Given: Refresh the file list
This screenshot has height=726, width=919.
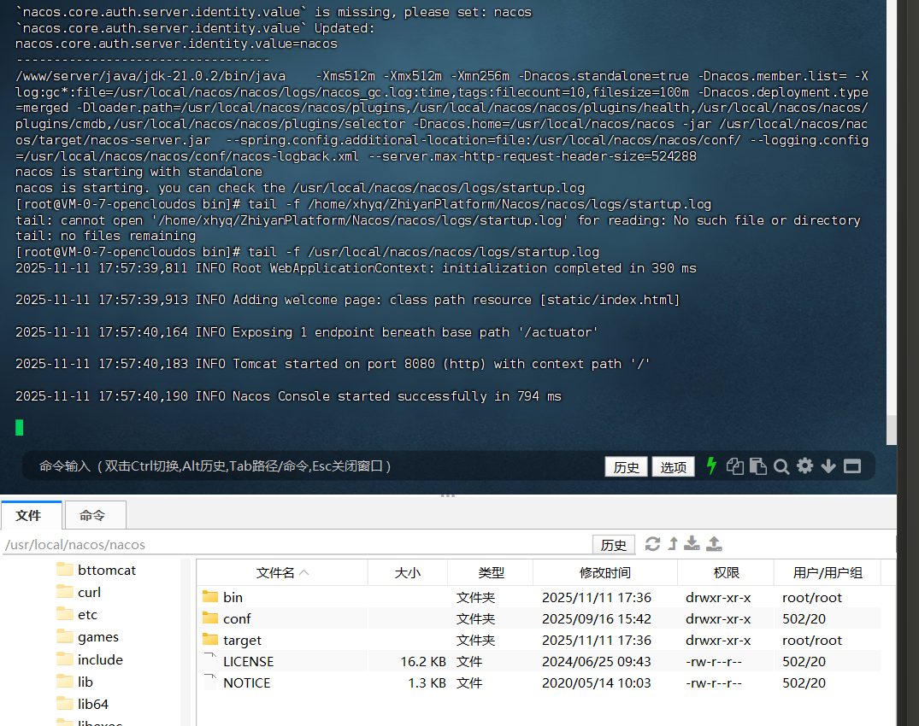Looking at the screenshot, I should [652, 544].
